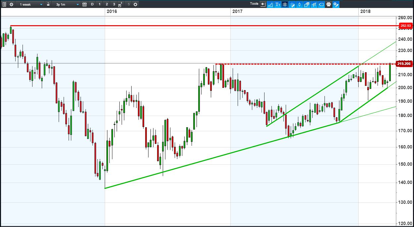Open the calendar date picker icon
The image size is (414, 227).
pos(85,4)
